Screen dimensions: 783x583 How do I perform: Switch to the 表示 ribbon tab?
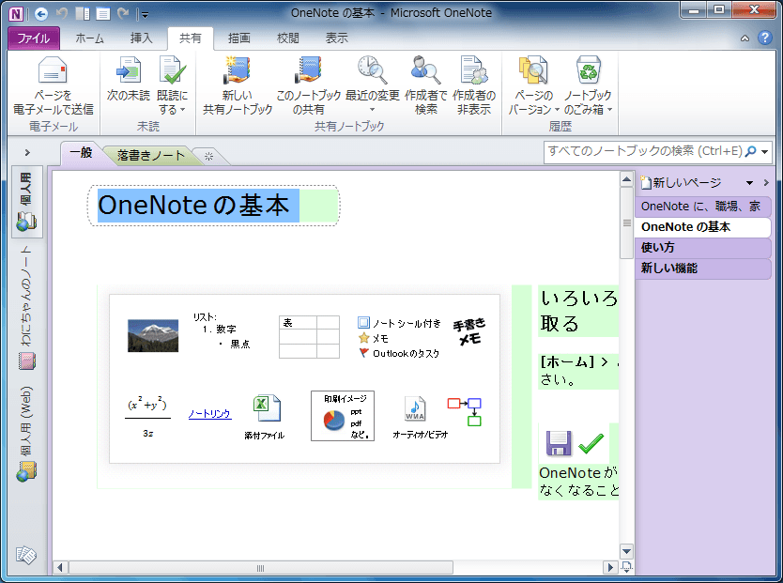click(336, 38)
